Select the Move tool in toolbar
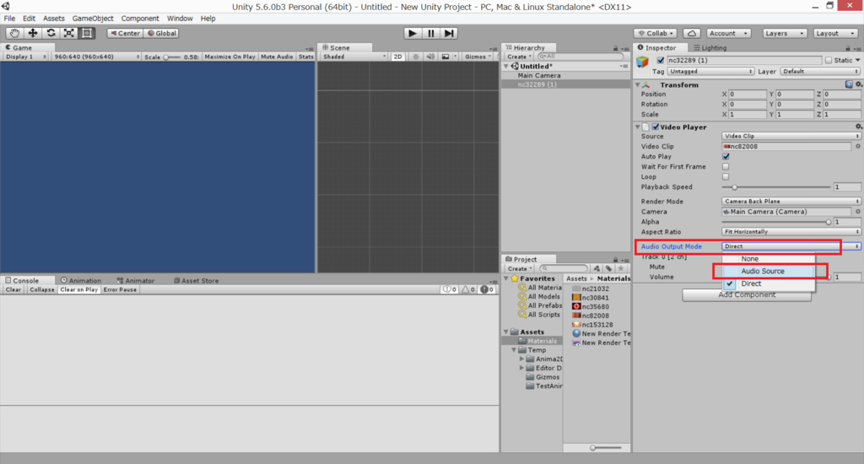The height and width of the screenshot is (464, 864). [33, 33]
